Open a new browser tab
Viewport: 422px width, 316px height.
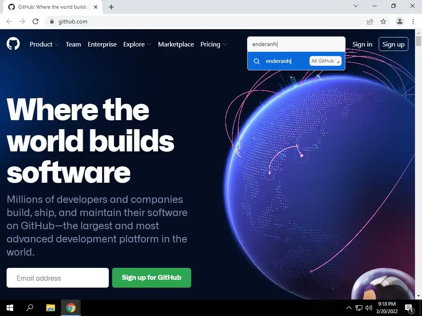[111, 7]
